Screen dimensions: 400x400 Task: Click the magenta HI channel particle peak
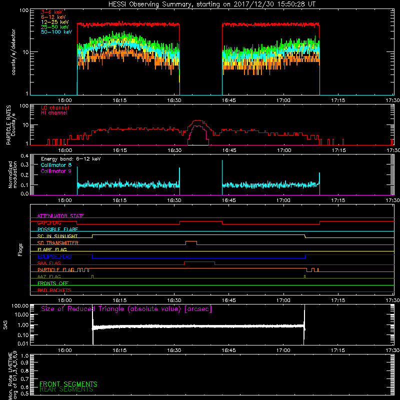tap(198, 135)
